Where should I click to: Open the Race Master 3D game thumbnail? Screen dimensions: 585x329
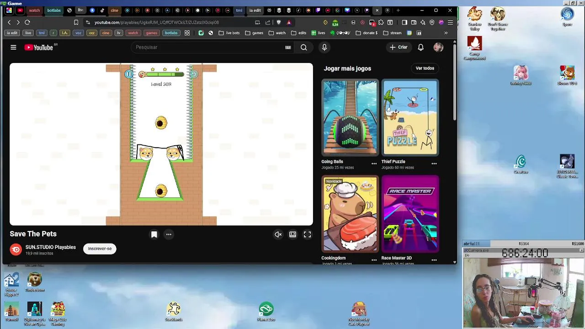click(x=410, y=214)
